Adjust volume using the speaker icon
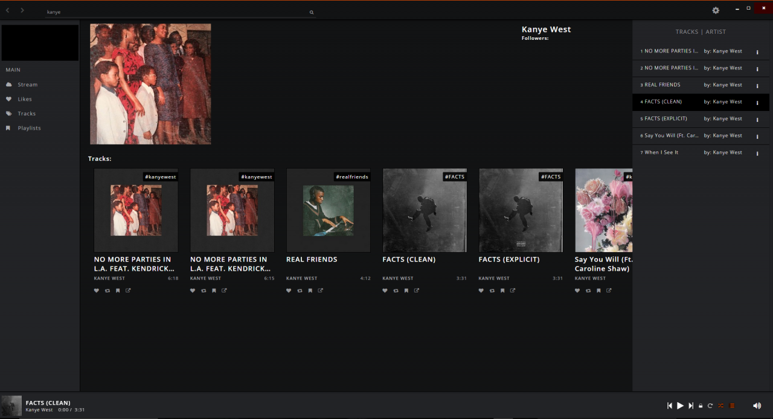This screenshot has width=773, height=419. tap(757, 406)
